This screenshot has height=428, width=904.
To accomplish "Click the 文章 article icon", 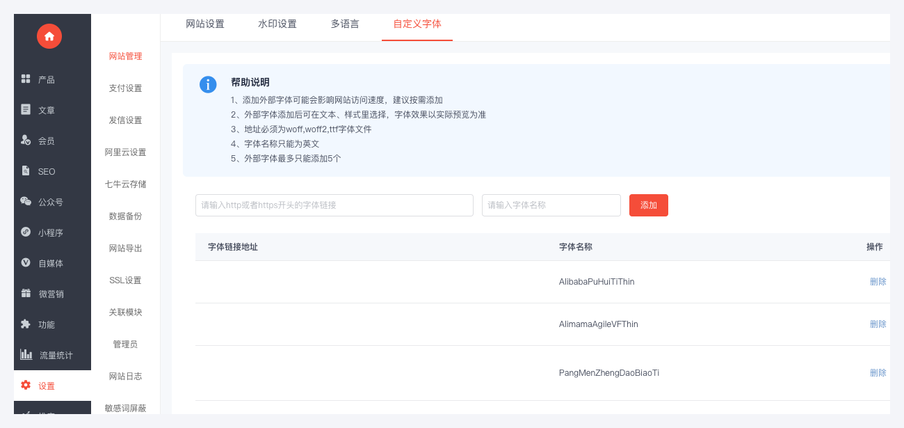I will pos(26,109).
